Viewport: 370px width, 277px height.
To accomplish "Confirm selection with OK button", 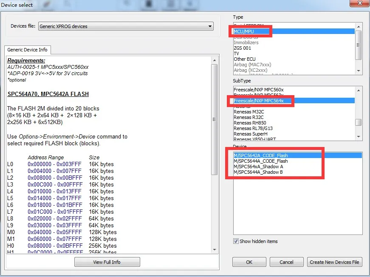I will pyautogui.click(x=249, y=262).
